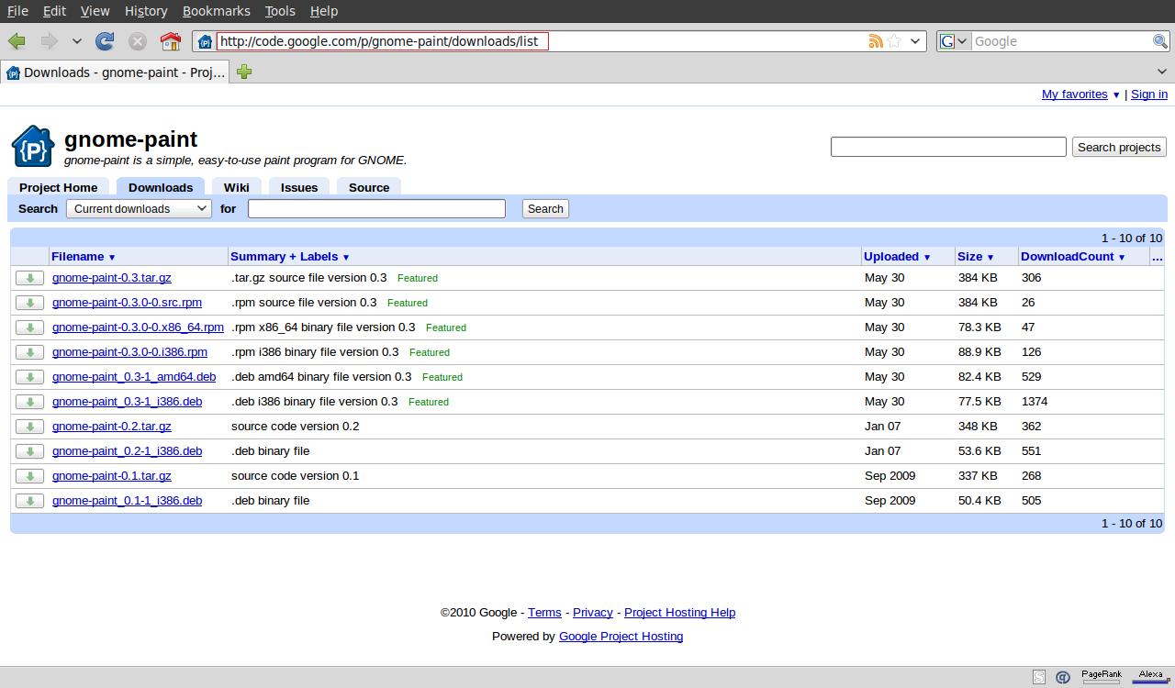Click the PageRank status bar indicator

[1102, 676]
